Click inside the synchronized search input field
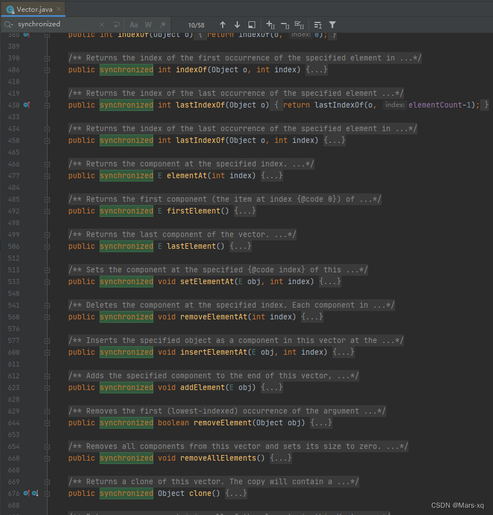 coord(56,25)
